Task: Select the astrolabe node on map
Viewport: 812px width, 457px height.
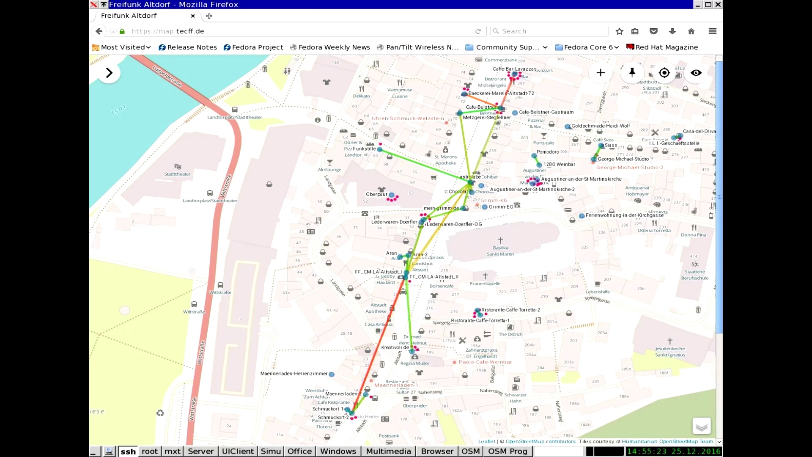Action: click(471, 182)
